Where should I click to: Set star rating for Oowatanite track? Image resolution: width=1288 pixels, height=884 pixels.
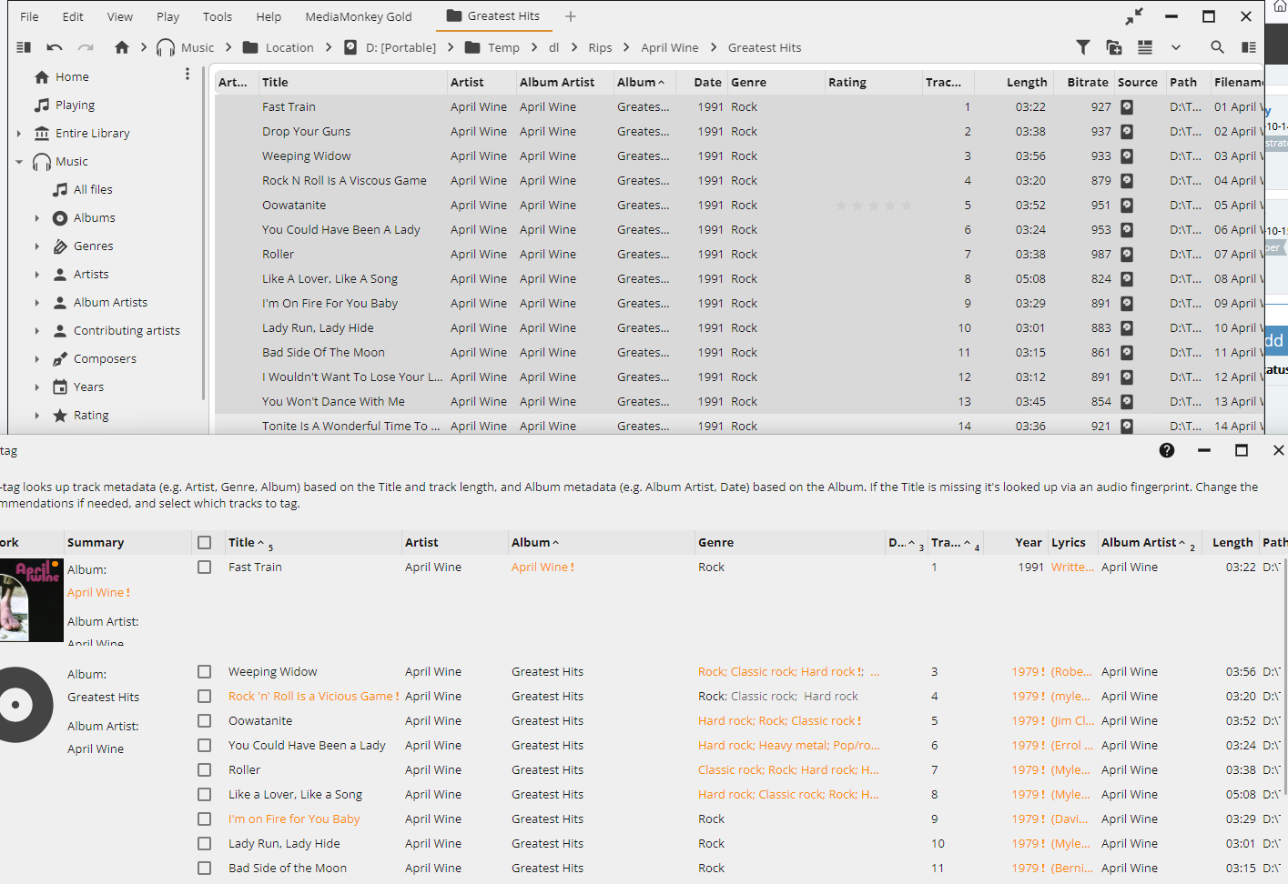pos(873,206)
